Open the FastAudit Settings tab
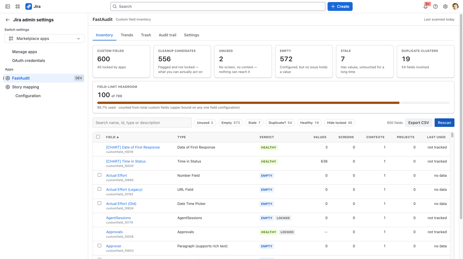 (x=191, y=35)
